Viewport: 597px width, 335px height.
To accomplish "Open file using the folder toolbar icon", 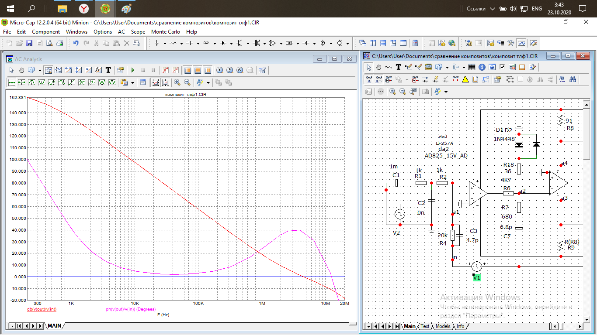I will [x=19, y=43].
